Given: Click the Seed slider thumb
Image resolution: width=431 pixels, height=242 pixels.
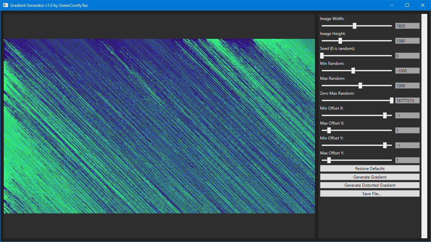Looking at the screenshot, I should [x=322, y=56].
